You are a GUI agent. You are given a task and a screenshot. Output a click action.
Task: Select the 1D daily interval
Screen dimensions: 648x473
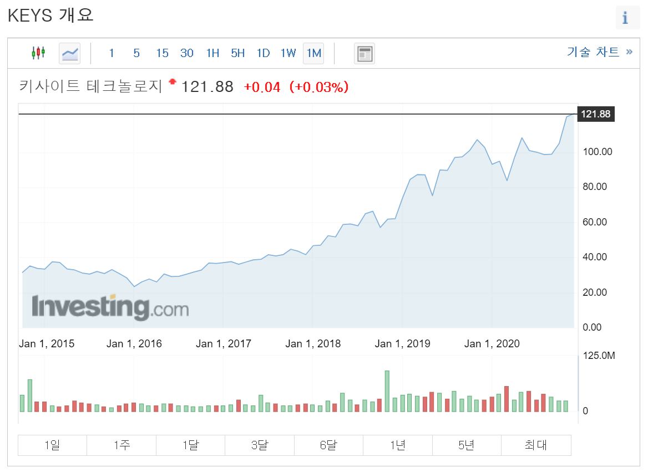point(263,53)
